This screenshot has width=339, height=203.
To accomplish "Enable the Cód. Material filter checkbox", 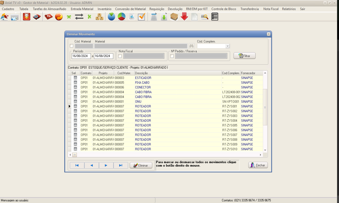I will [x=71, y=46].
